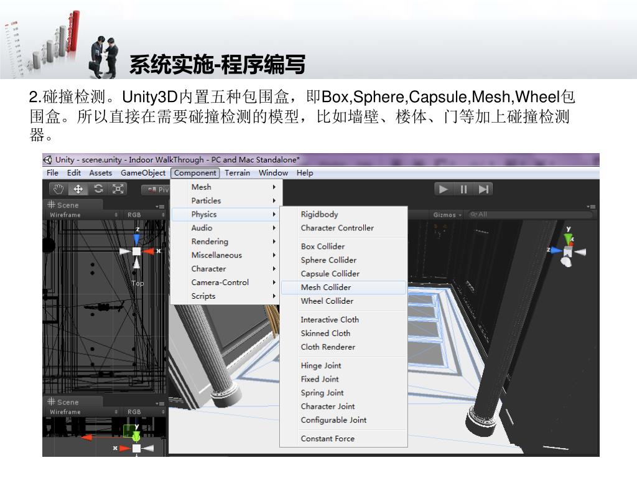Screen dimensions: 637x478
Task: Switch to the bottom Scene tab
Action: [x=73, y=402]
